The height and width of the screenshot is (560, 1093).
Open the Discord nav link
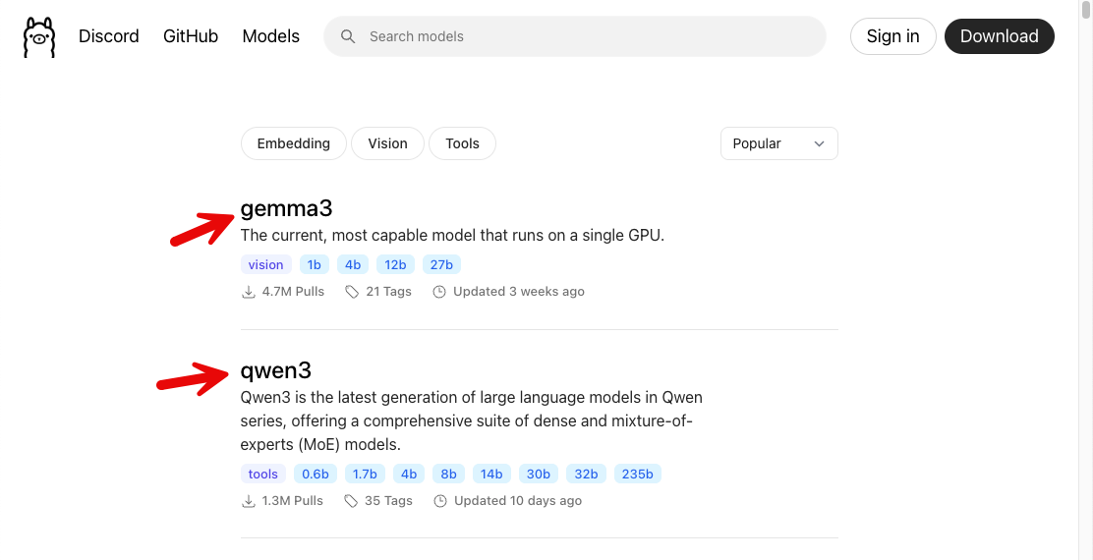point(109,36)
